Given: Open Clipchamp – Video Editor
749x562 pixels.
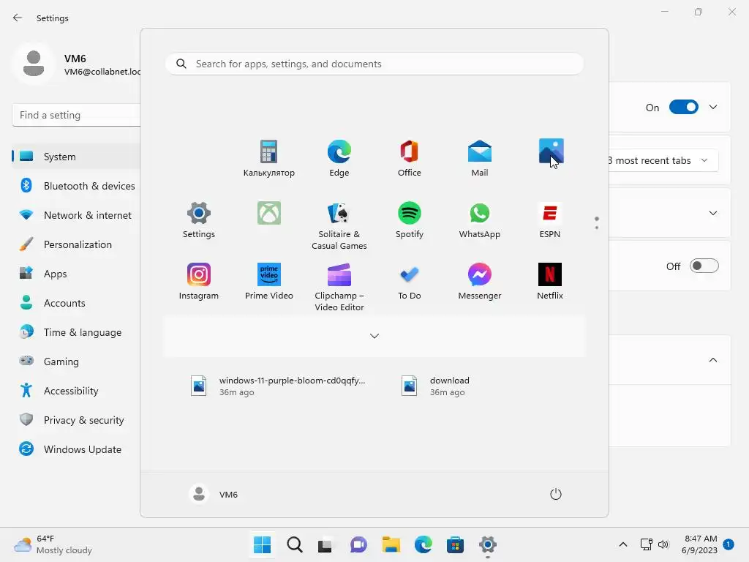Looking at the screenshot, I should [x=339, y=287].
